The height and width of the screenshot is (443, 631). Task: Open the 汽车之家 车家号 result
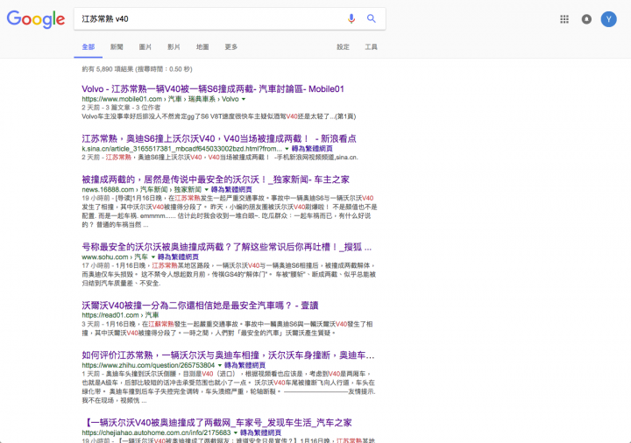pyautogui.click(x=217, y=423)
